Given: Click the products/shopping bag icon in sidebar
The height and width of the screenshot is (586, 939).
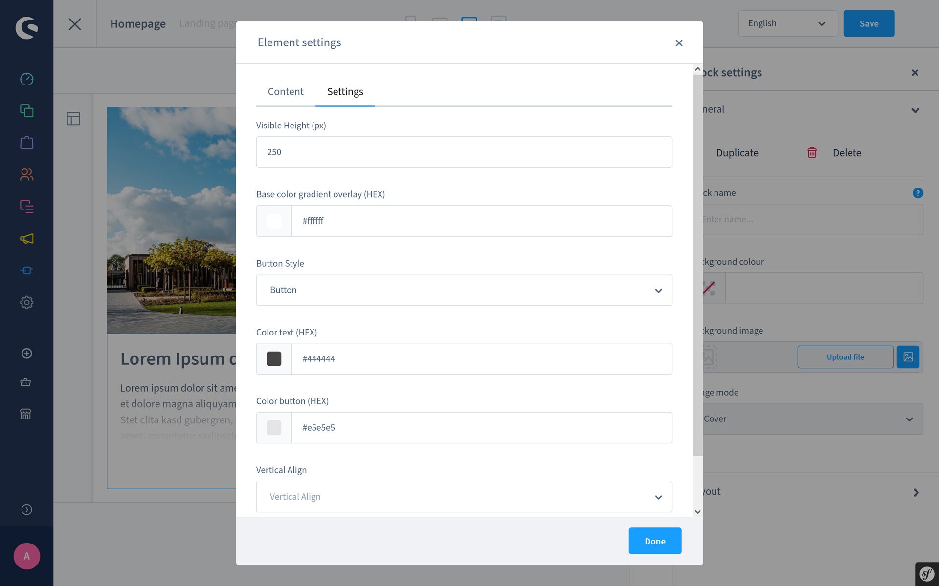Looking at the screenshot, I should coord(26,143).
